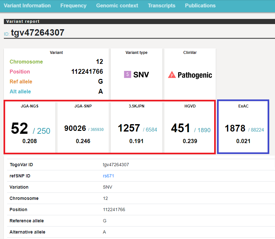This screenshot has width=275, height=239.
Task: Open the Transcripts tab
Action: pyautogui.click(x=162, y=6)
